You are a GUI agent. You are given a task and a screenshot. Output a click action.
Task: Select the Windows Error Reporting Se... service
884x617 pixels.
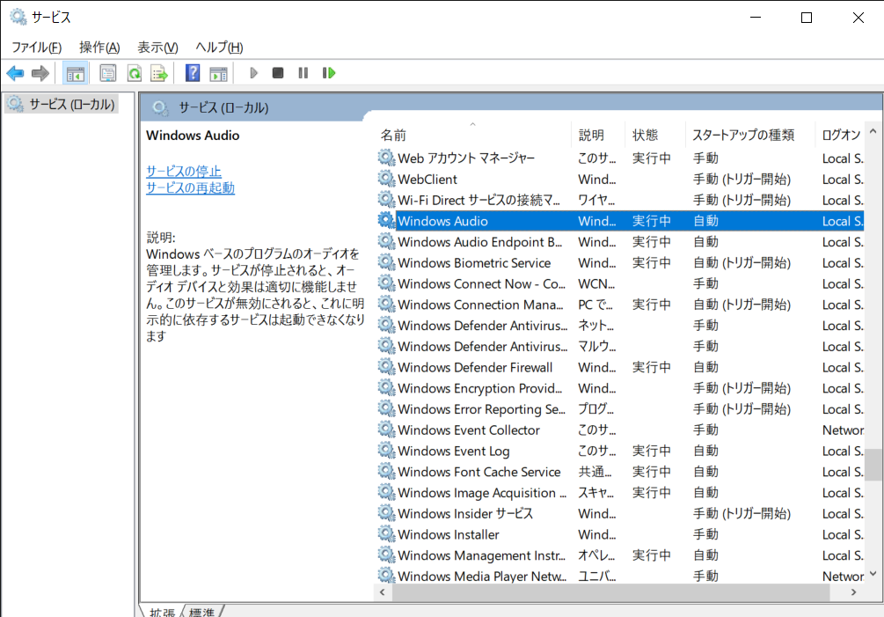coord(620,409)
